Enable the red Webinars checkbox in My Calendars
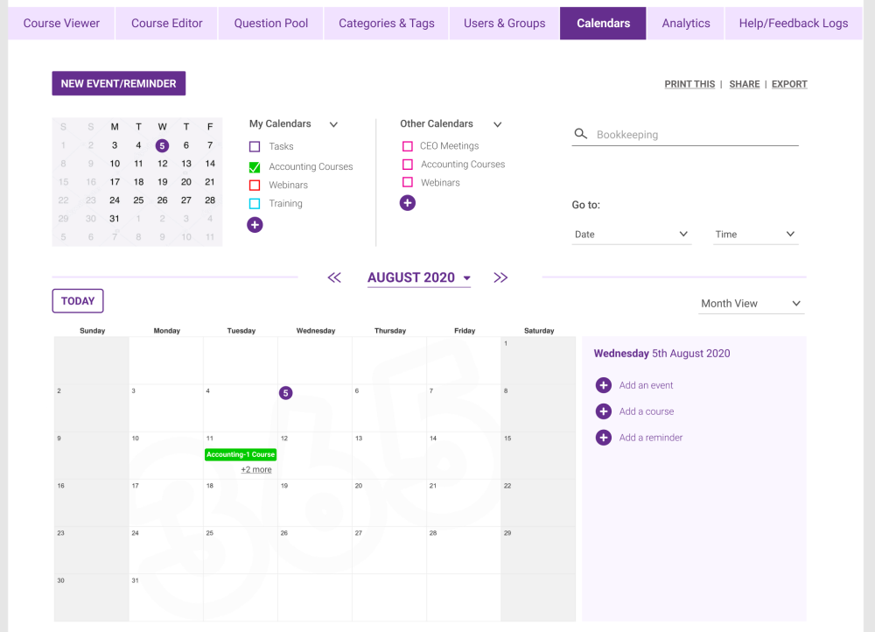Viewport: 875px width, 632px height. tap(255, 186)
